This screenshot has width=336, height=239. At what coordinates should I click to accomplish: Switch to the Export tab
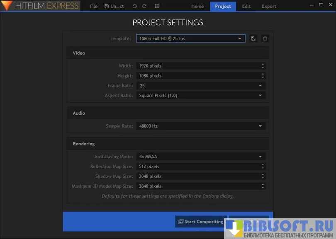[269, 6]
